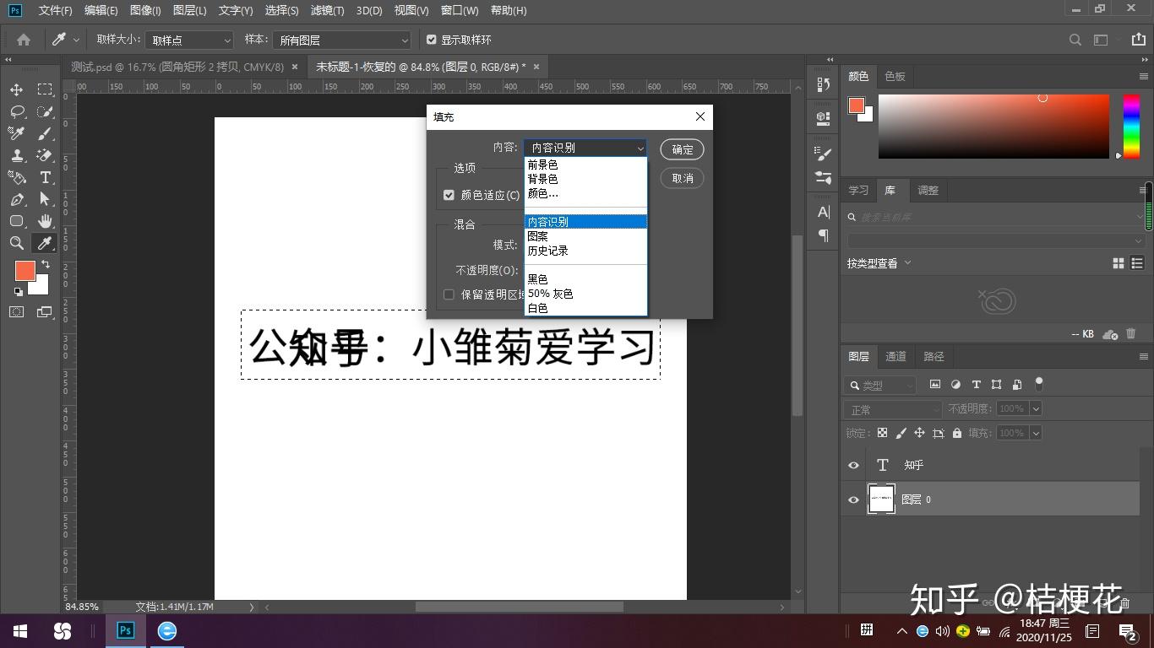Screen dimensions: 1154x648
Task: Open the 取样大小 dropdown
Action: tap(189, 40)
